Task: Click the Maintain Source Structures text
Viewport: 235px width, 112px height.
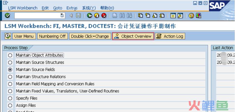Action: point(40,62)
